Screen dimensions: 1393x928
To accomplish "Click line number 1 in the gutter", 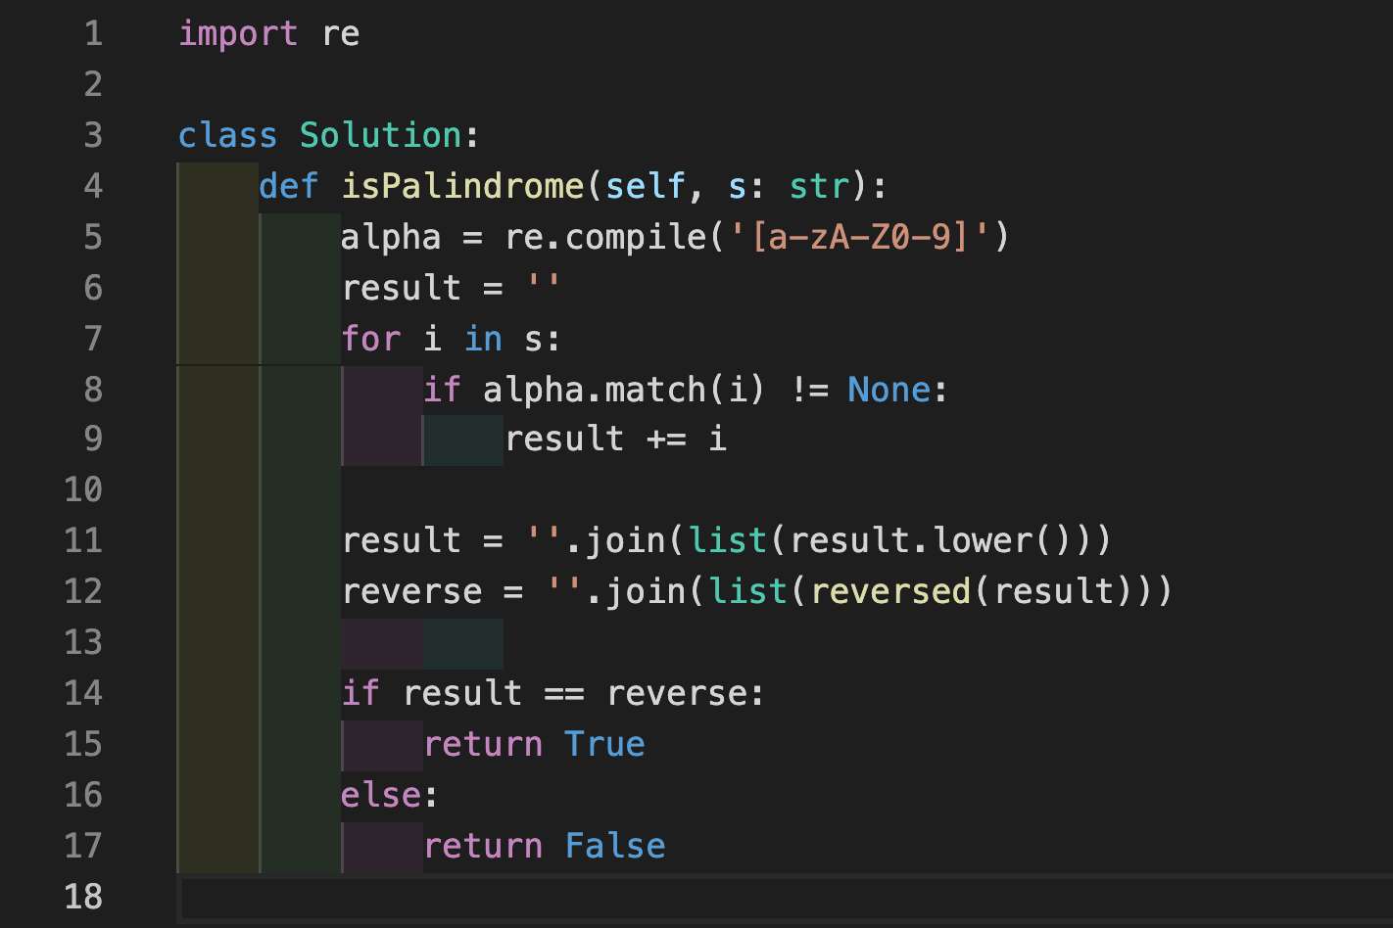I will (93, 34).
